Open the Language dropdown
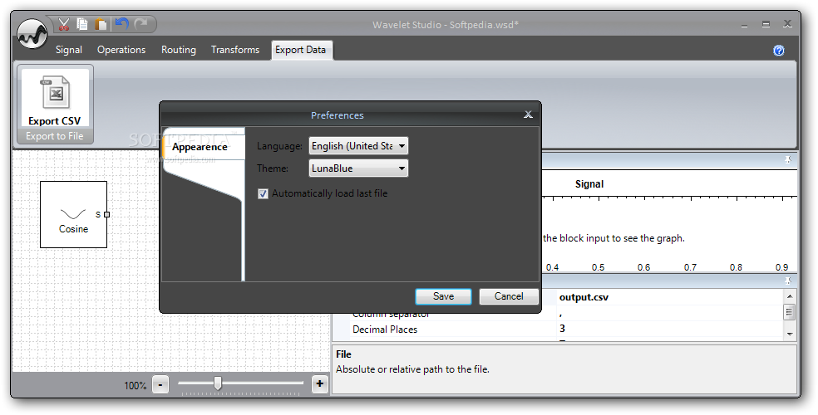 coord(358,146)
